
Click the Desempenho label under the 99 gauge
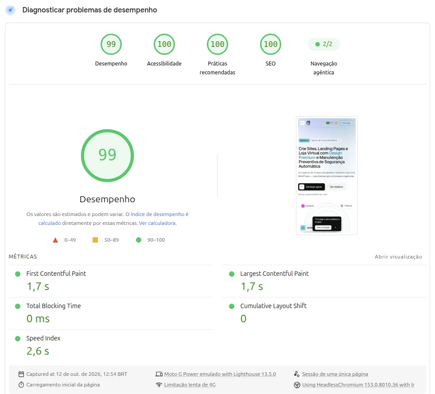[x=111, y=63]
